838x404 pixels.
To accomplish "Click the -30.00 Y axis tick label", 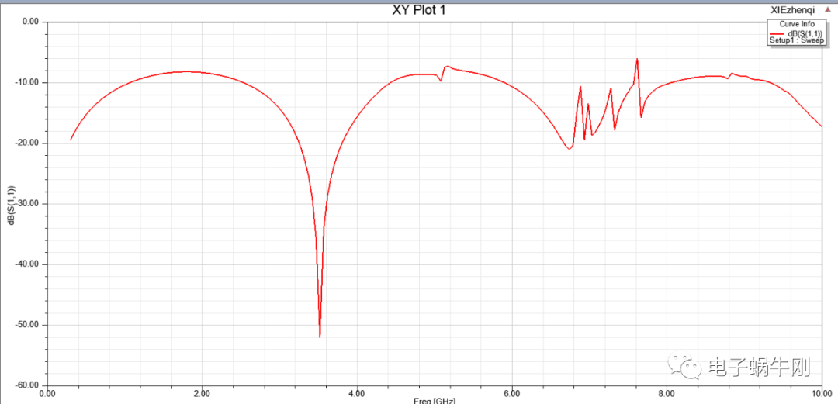I will [26, 204].
